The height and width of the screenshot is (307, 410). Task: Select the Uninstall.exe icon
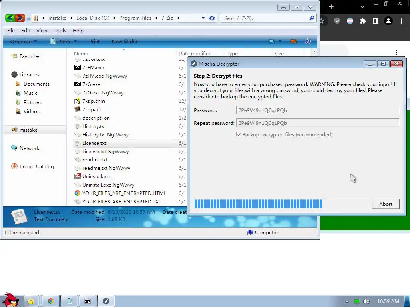[x=78, y=176]
